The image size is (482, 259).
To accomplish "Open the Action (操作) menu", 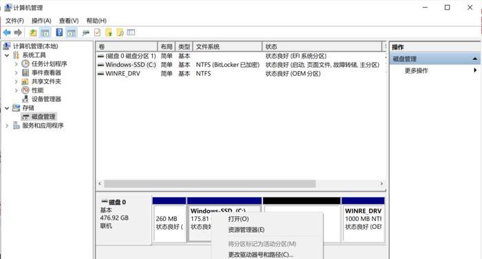I will click(41, 21).
